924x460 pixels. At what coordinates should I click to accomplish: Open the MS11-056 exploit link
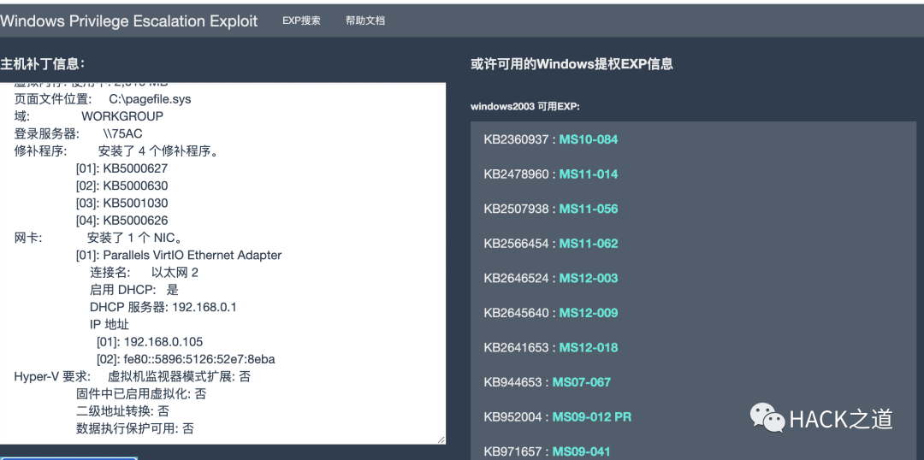point(588,209)
